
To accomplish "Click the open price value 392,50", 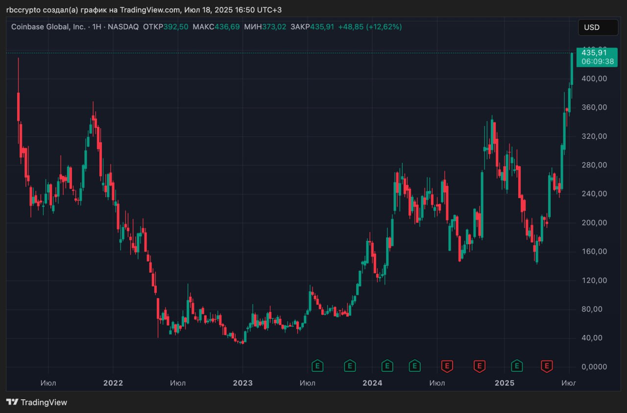I will click(176, 27).
